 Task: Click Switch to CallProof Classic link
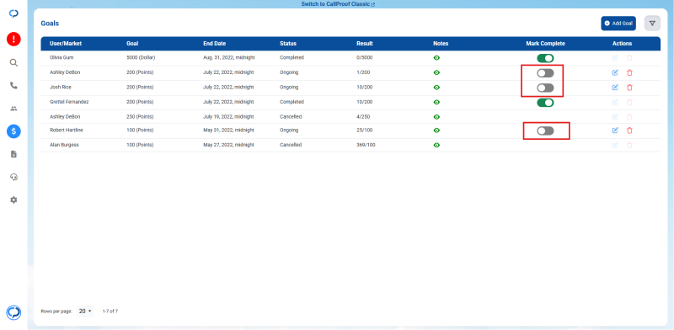click(x=338, y=4)
